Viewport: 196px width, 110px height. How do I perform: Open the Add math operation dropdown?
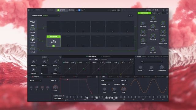pos(151,62)
